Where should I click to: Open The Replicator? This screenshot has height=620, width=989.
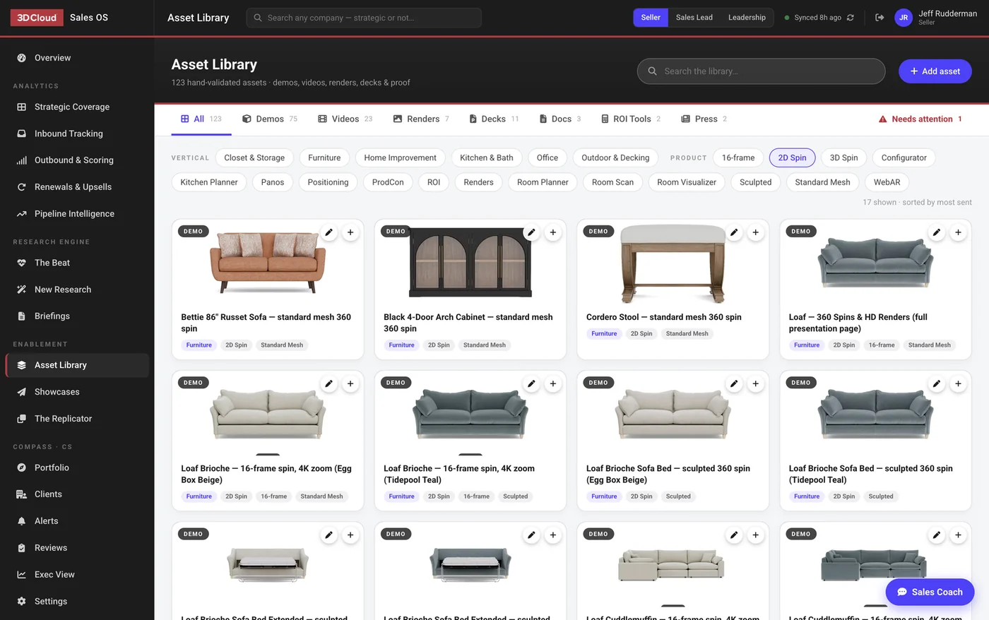coord(77,419)
